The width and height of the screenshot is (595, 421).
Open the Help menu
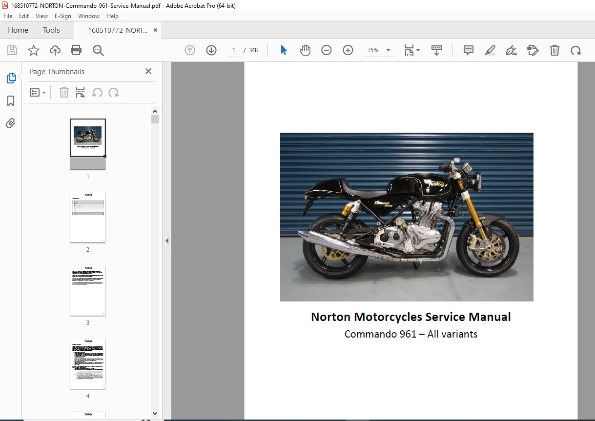click(x=113, y=16)
